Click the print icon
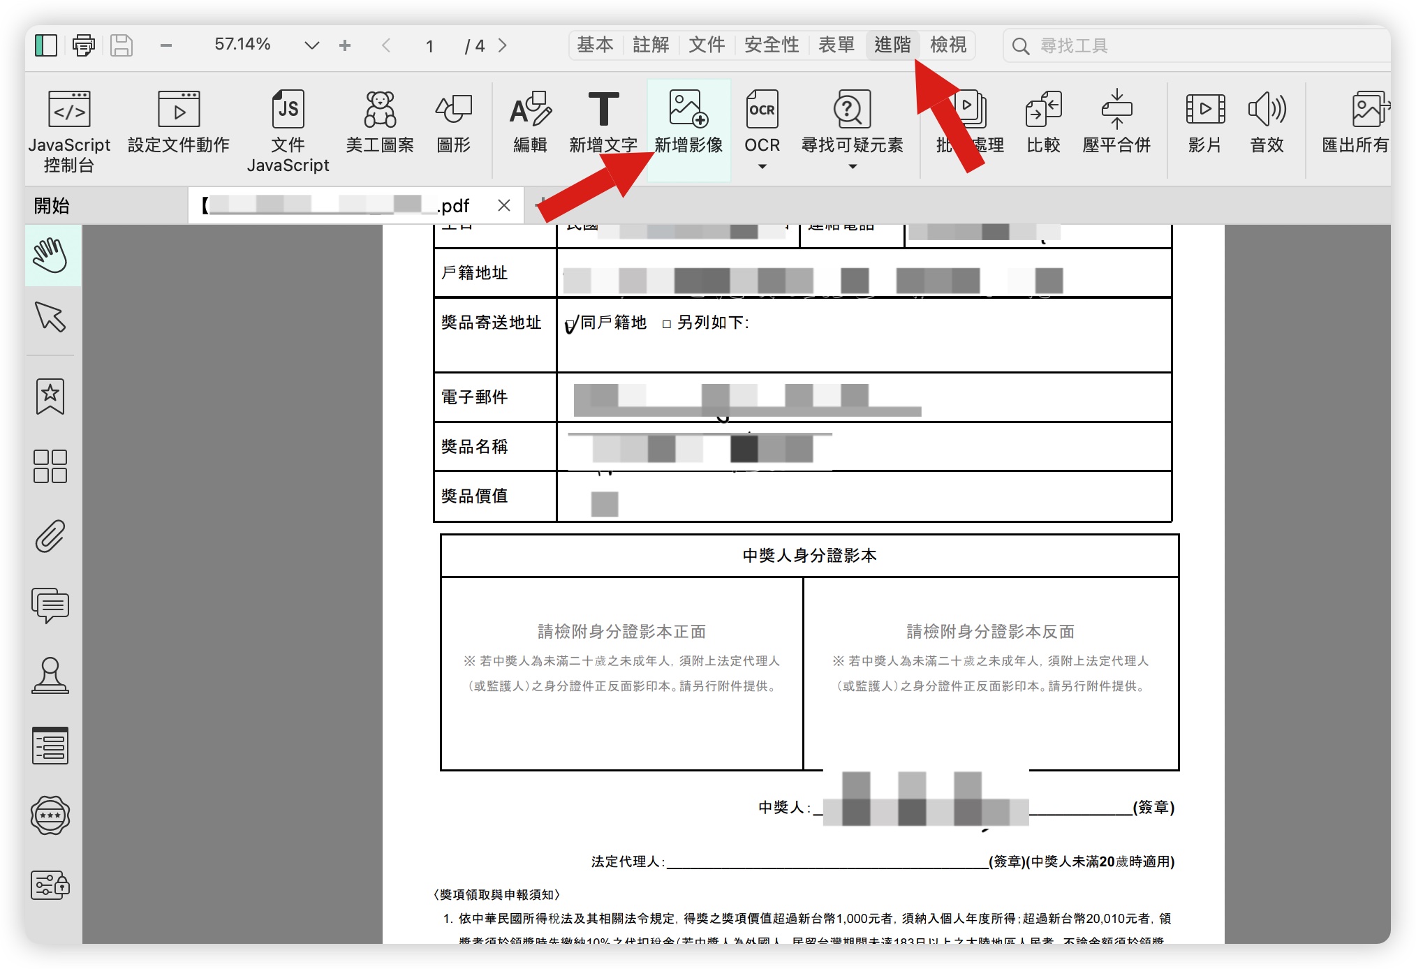This screenshot has height=969, width=1416. pyautogui.click(x=84, y=45)
